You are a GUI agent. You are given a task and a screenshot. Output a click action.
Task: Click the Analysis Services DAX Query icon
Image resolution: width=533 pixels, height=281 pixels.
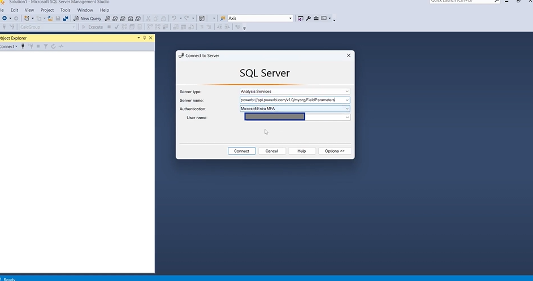[x=138, y=18]
